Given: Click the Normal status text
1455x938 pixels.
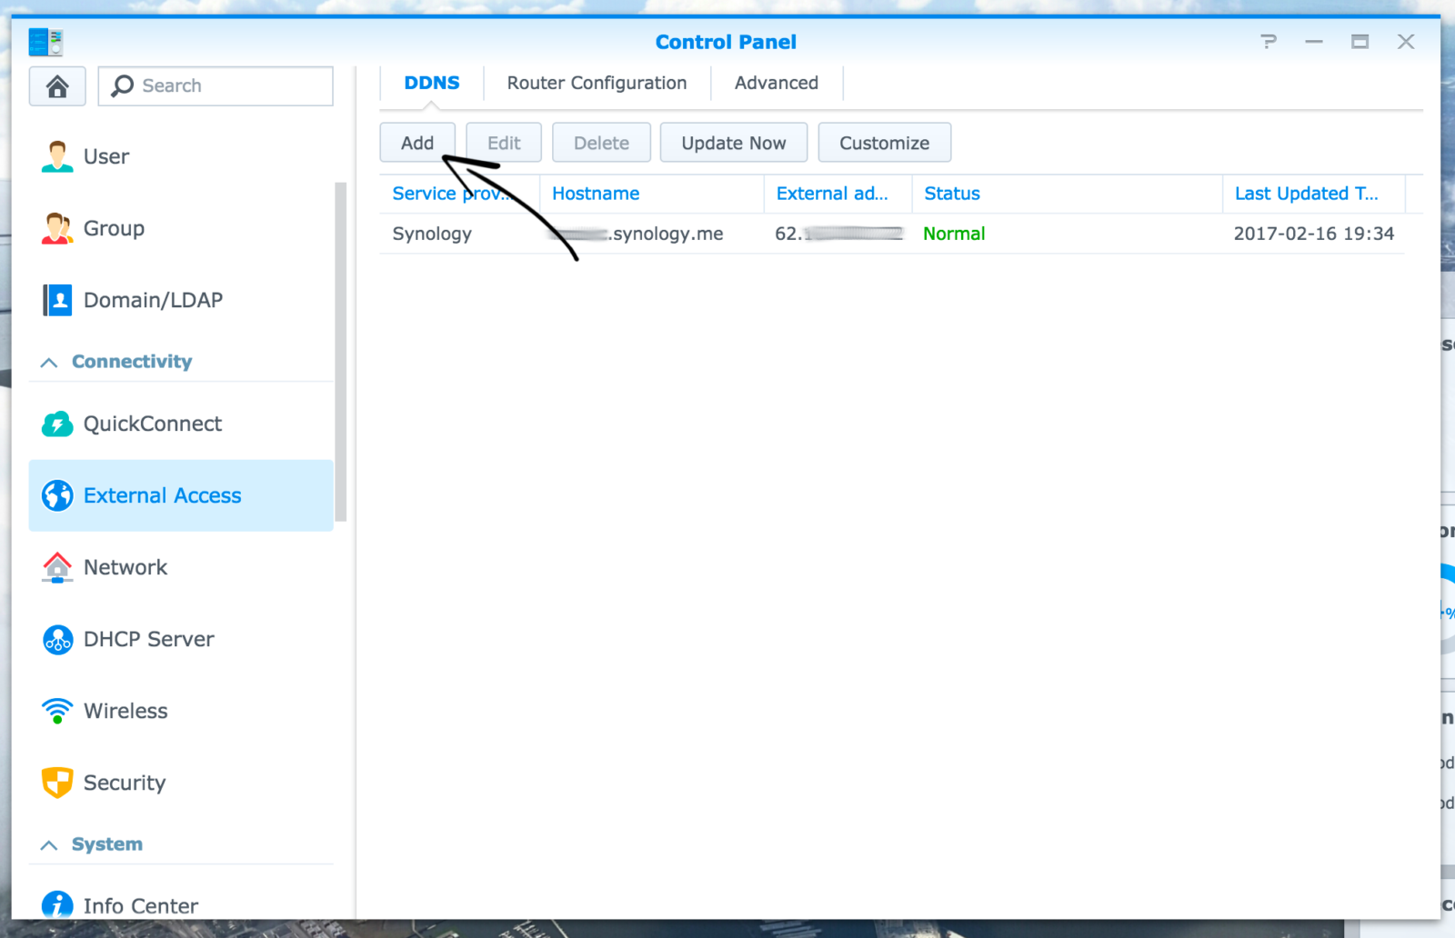Looking at the screenshot, I should [954, 234].
